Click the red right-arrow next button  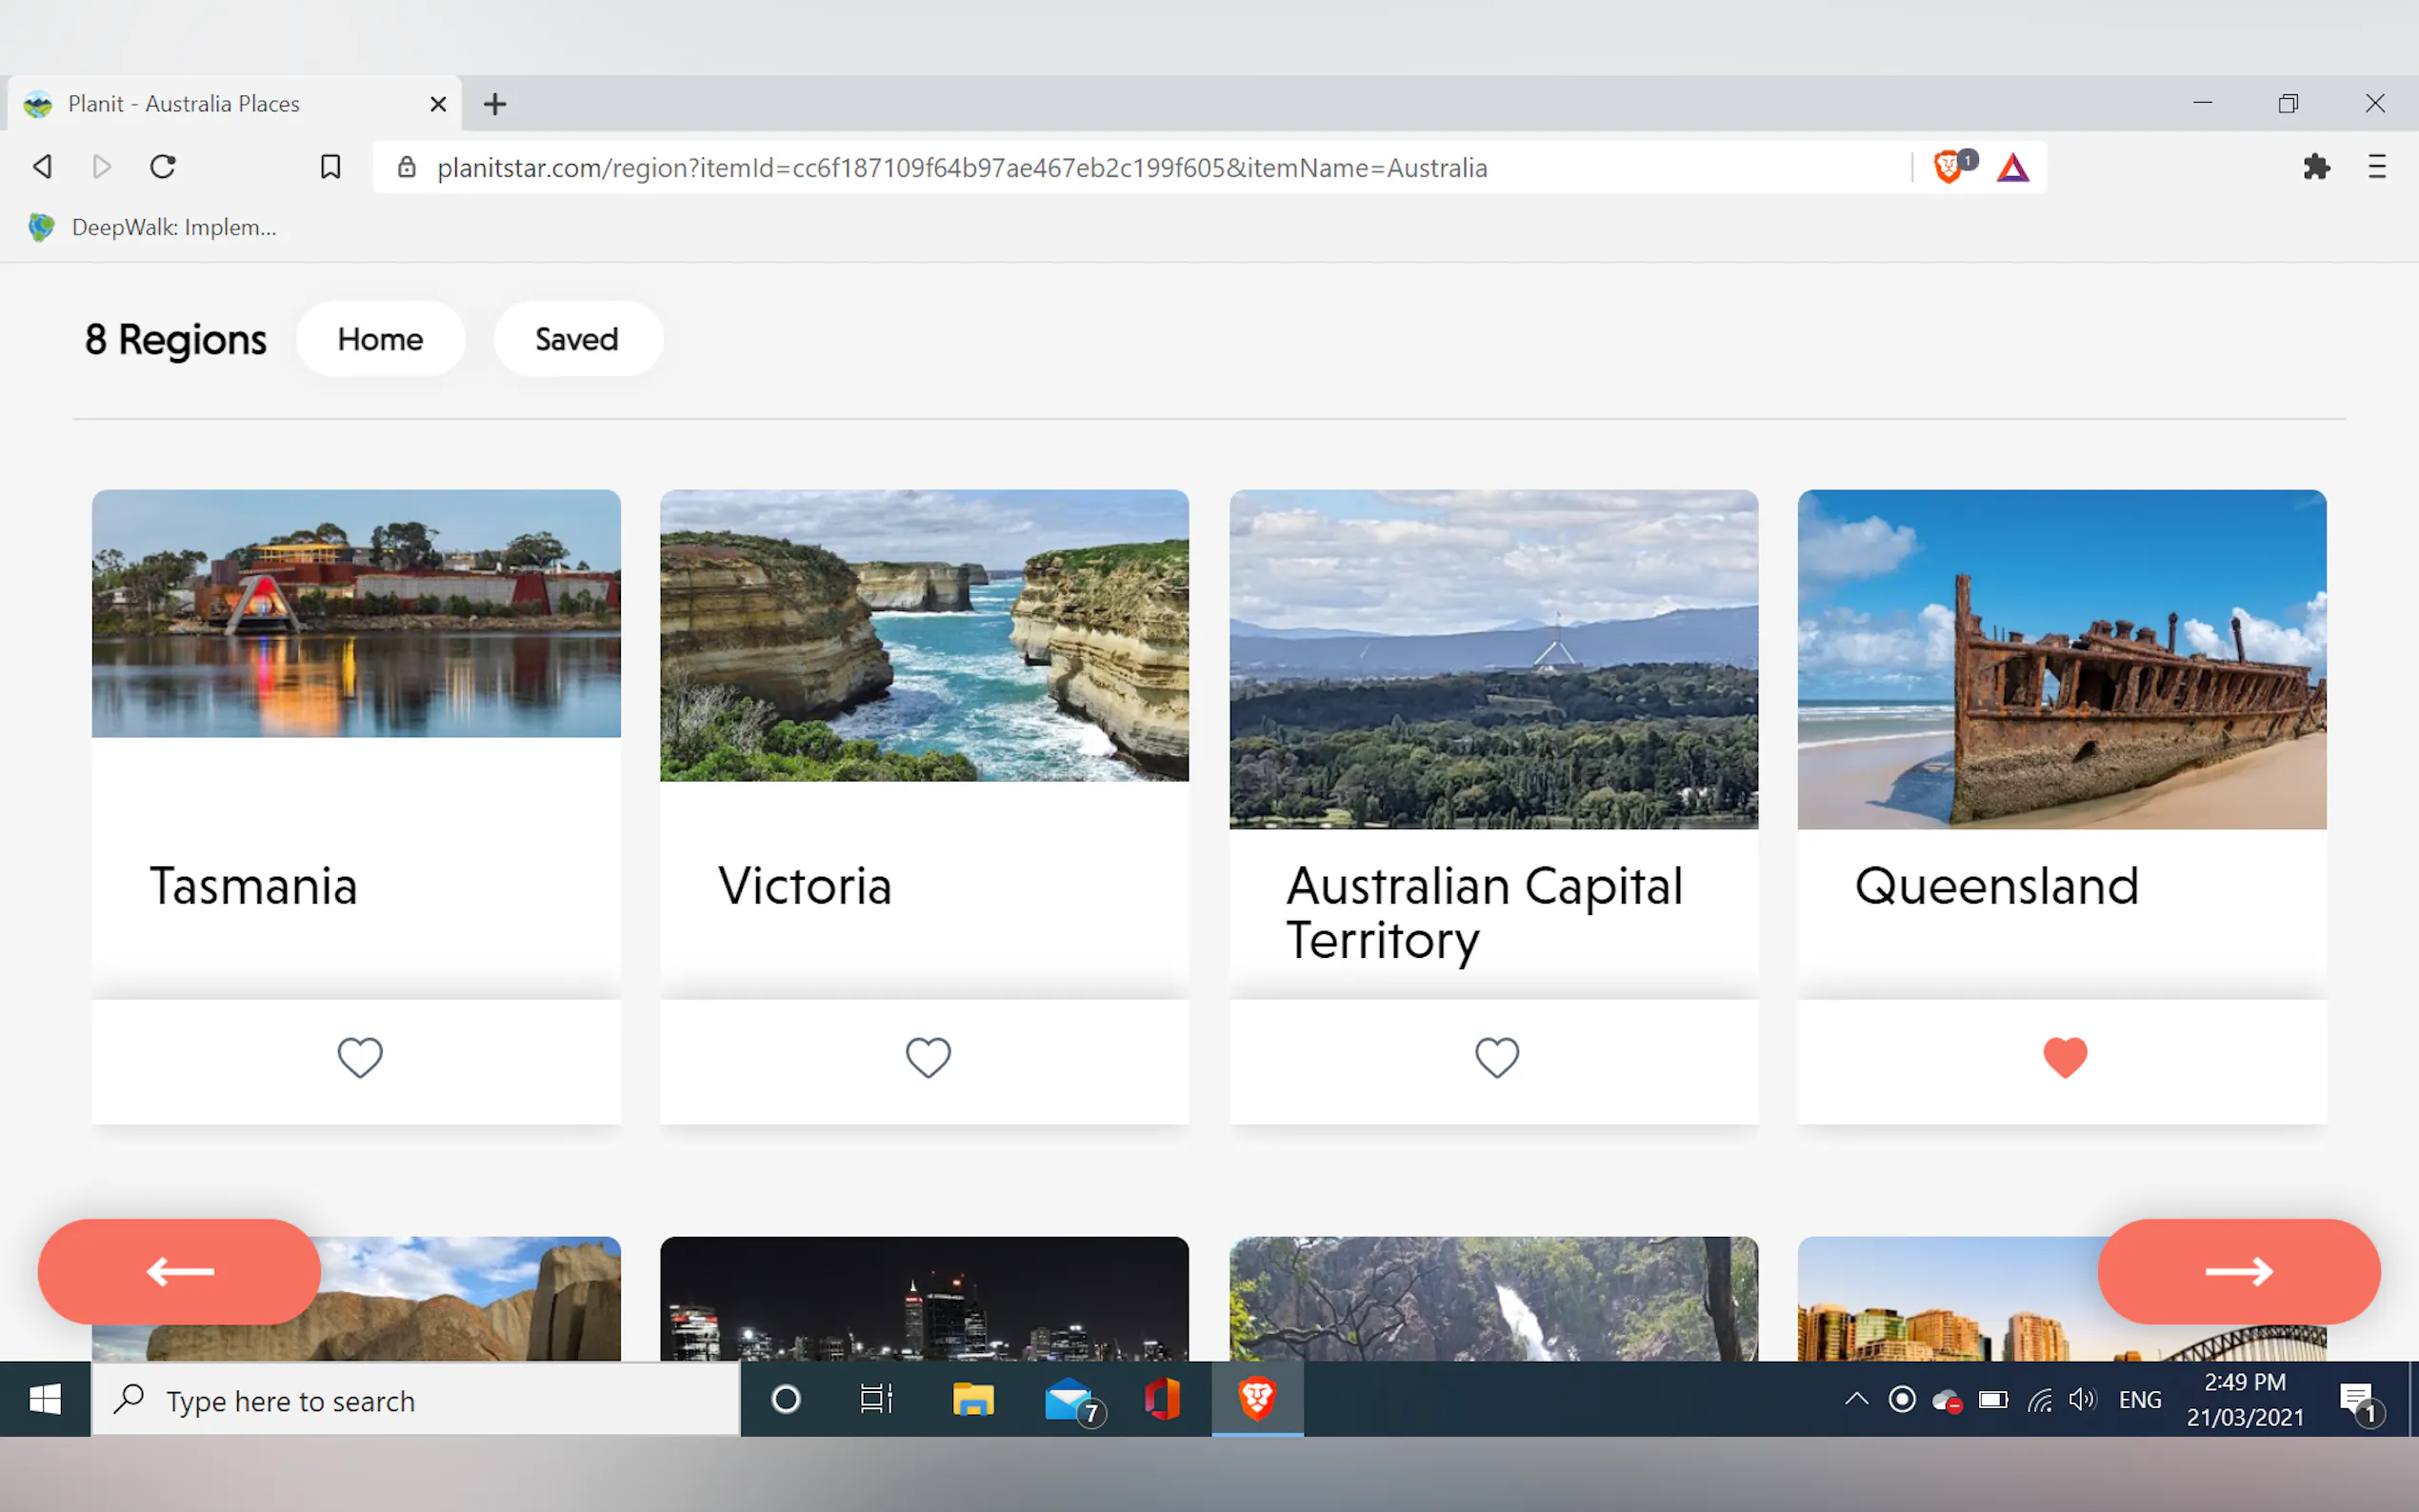coord(2238,1271)
